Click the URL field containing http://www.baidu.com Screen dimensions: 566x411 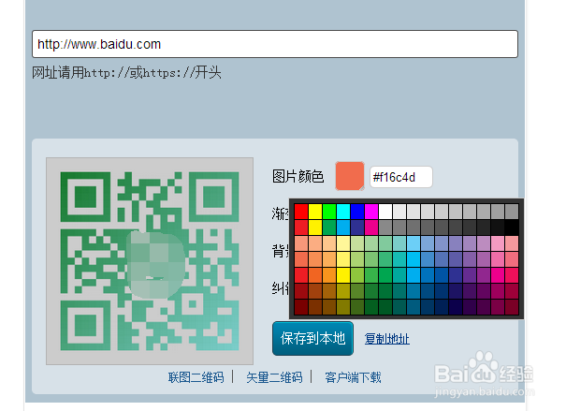pyautogui.click(x=275, y=44)
